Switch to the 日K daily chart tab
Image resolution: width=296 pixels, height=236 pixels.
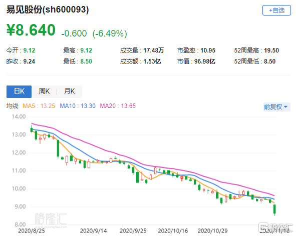[x=19, y=91]
